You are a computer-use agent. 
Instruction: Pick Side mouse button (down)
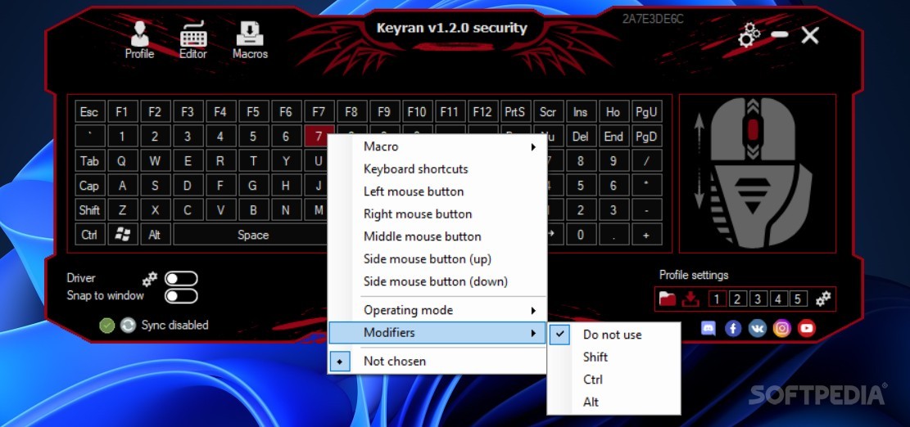[x=437, y=281]
